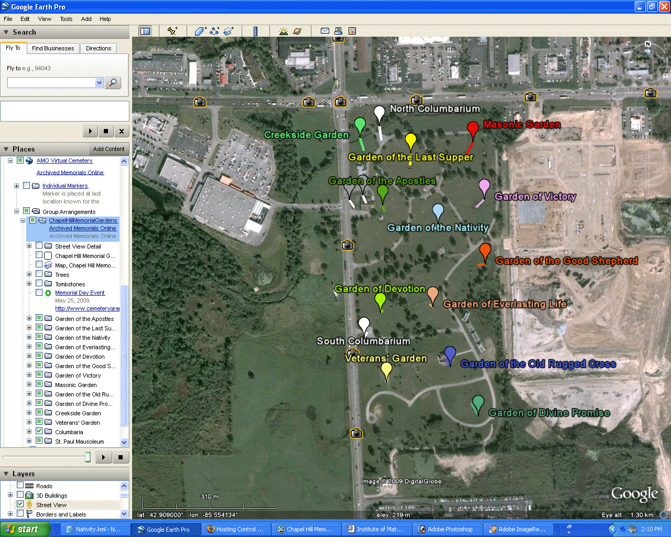Open the Ruler measurement tool

point(256,31)
